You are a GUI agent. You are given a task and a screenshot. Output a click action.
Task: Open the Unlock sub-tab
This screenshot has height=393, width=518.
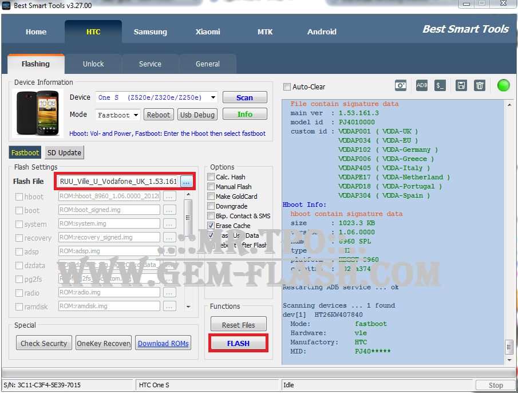click(93, 64)
